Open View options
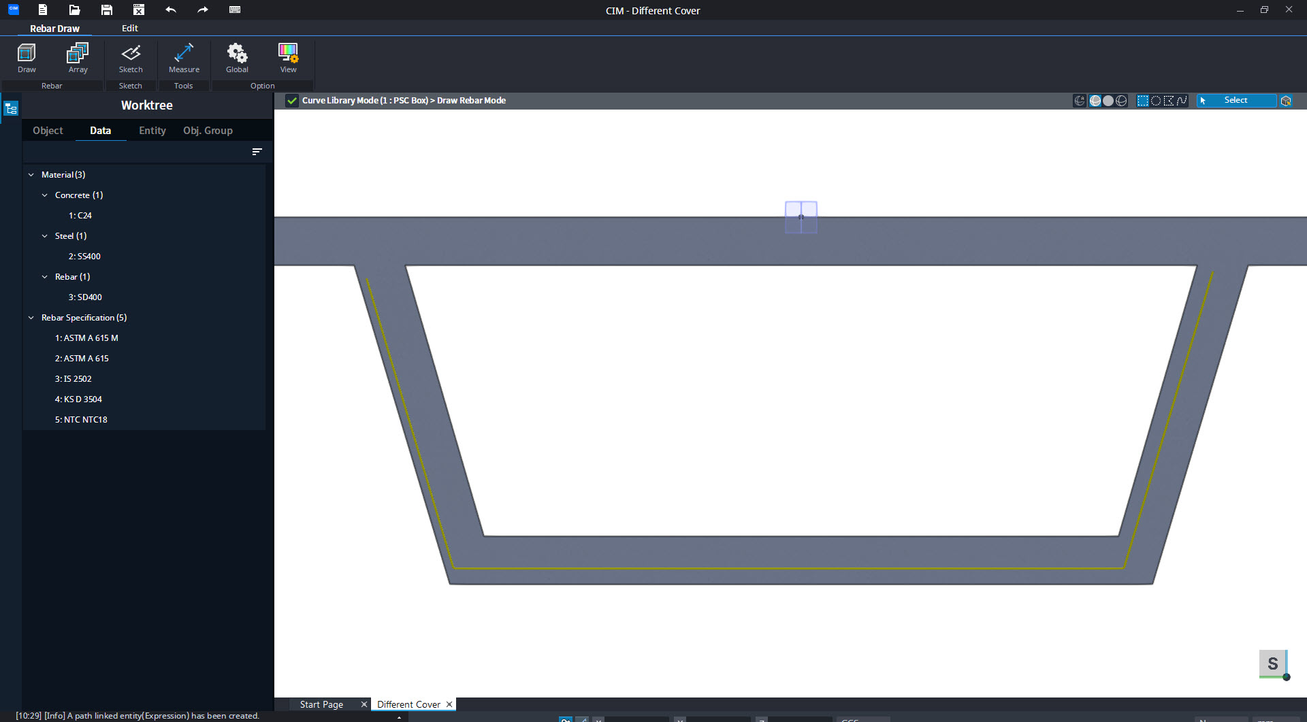 point(288,58)
